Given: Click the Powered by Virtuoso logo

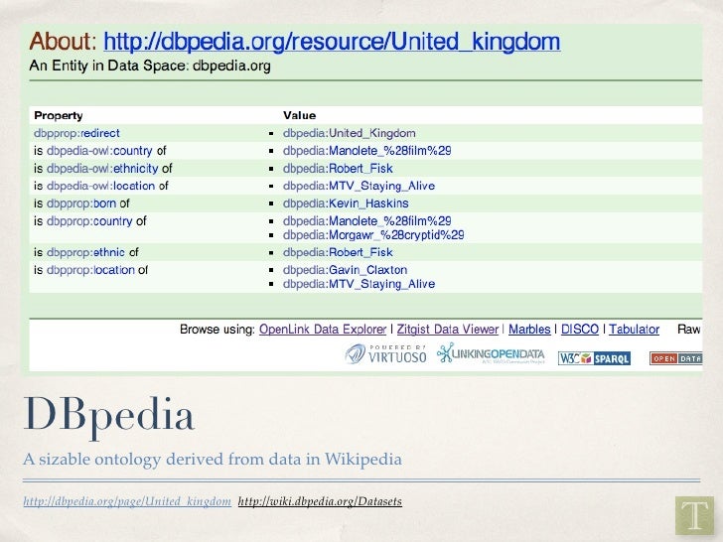Looking at the screenshot, I should [385, 354].
